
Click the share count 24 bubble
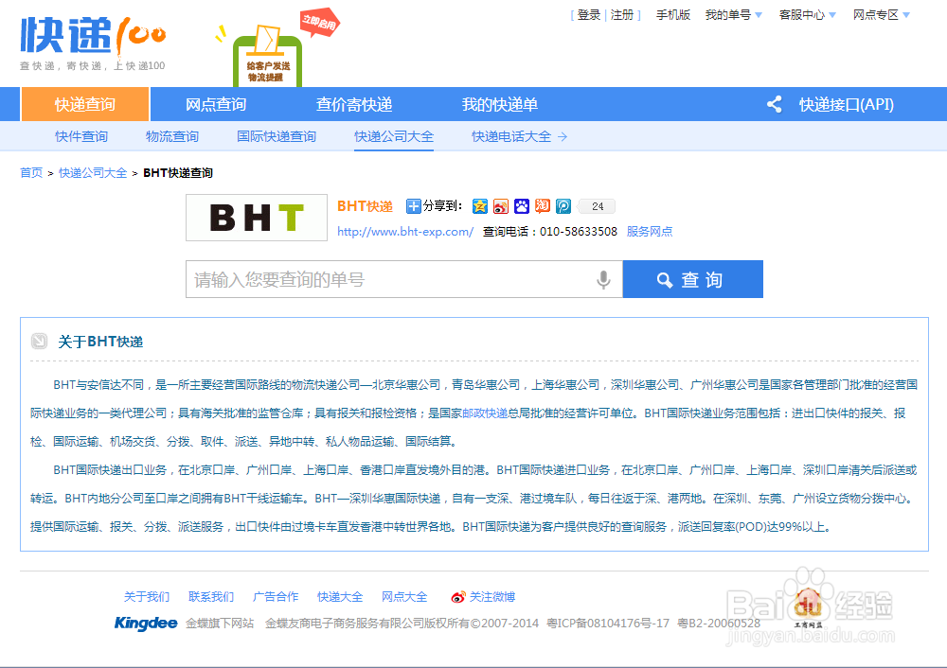597,206
